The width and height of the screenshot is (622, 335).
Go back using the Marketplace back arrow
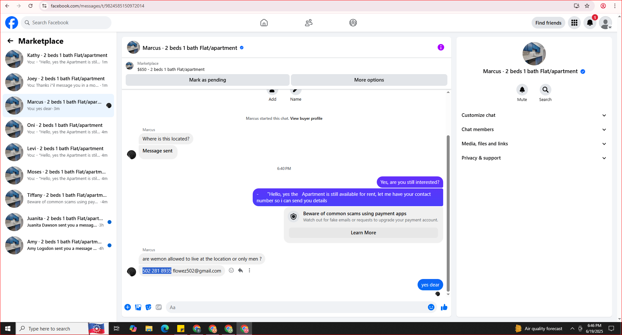pos(10,41)
